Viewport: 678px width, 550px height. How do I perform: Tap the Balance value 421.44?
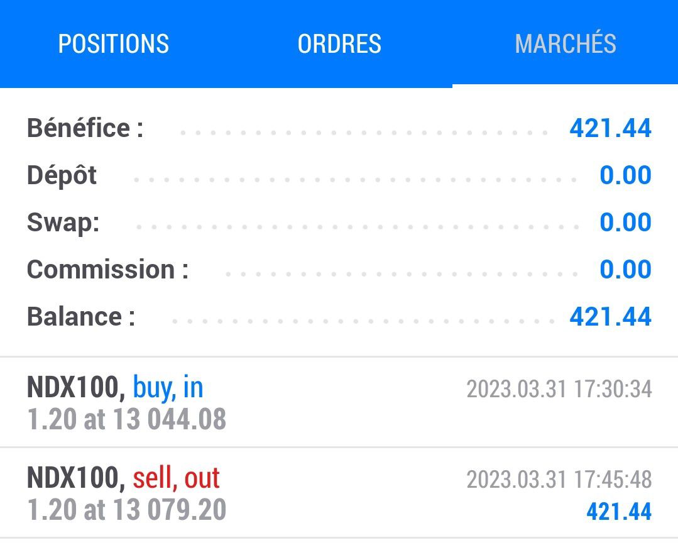[x=610, y=317]
